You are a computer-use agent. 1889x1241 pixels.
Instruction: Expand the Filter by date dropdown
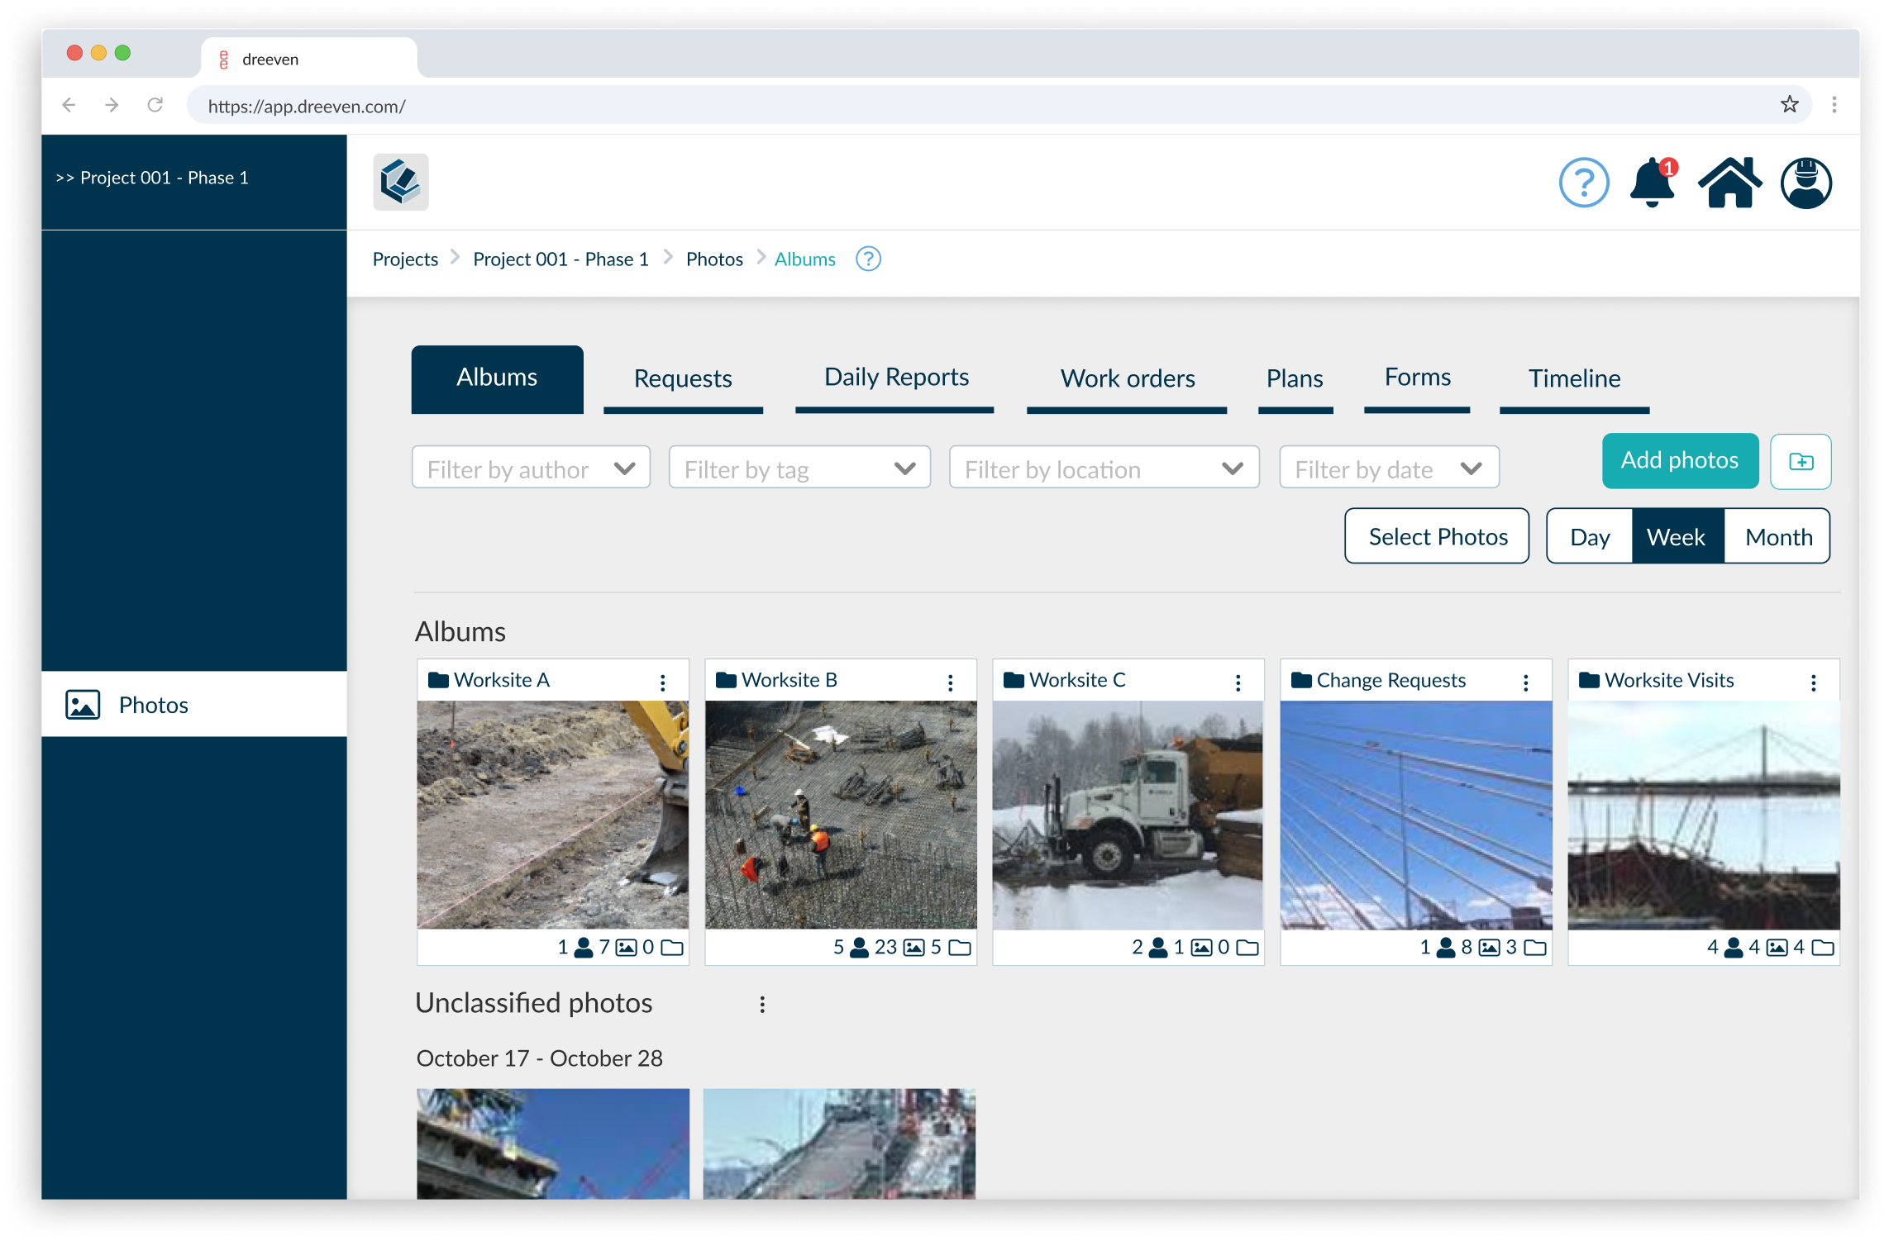pos(1389,468)
